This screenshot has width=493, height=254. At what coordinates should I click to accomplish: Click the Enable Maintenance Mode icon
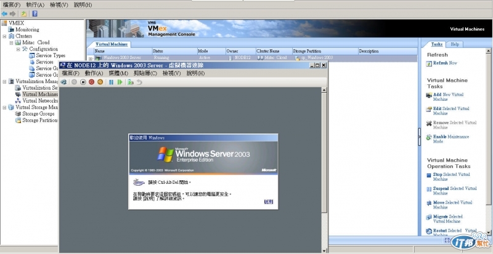(429, 138)
